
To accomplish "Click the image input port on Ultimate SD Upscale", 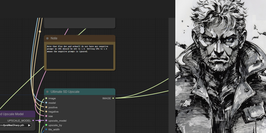I will (x=46, y=98).
